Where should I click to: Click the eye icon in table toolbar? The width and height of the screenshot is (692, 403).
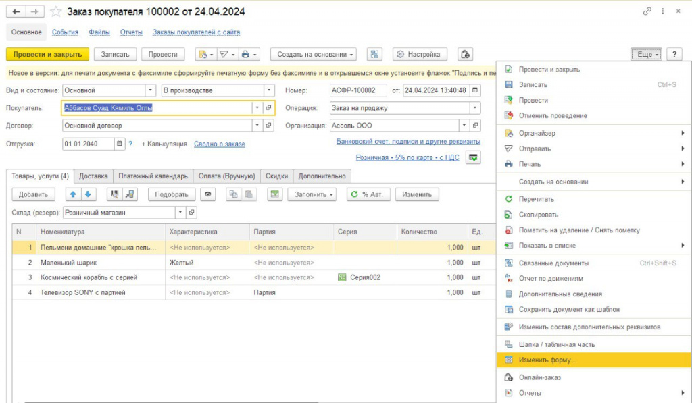pos(208,194)
